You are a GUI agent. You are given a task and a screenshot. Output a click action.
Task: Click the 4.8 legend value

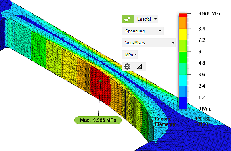202,63
